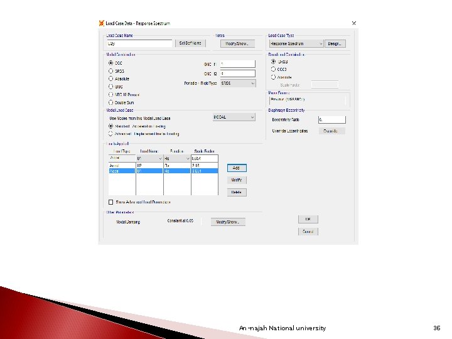Viewport: 452px width, 339px height.
Task: Click Modify/Show button under Notes
Action: pos(237,43)
